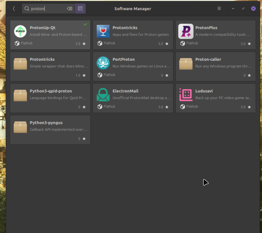Minimize the Software Manager window
This screenshot has width=262, height=233.
pyautogui.click(x=233, y=9)
